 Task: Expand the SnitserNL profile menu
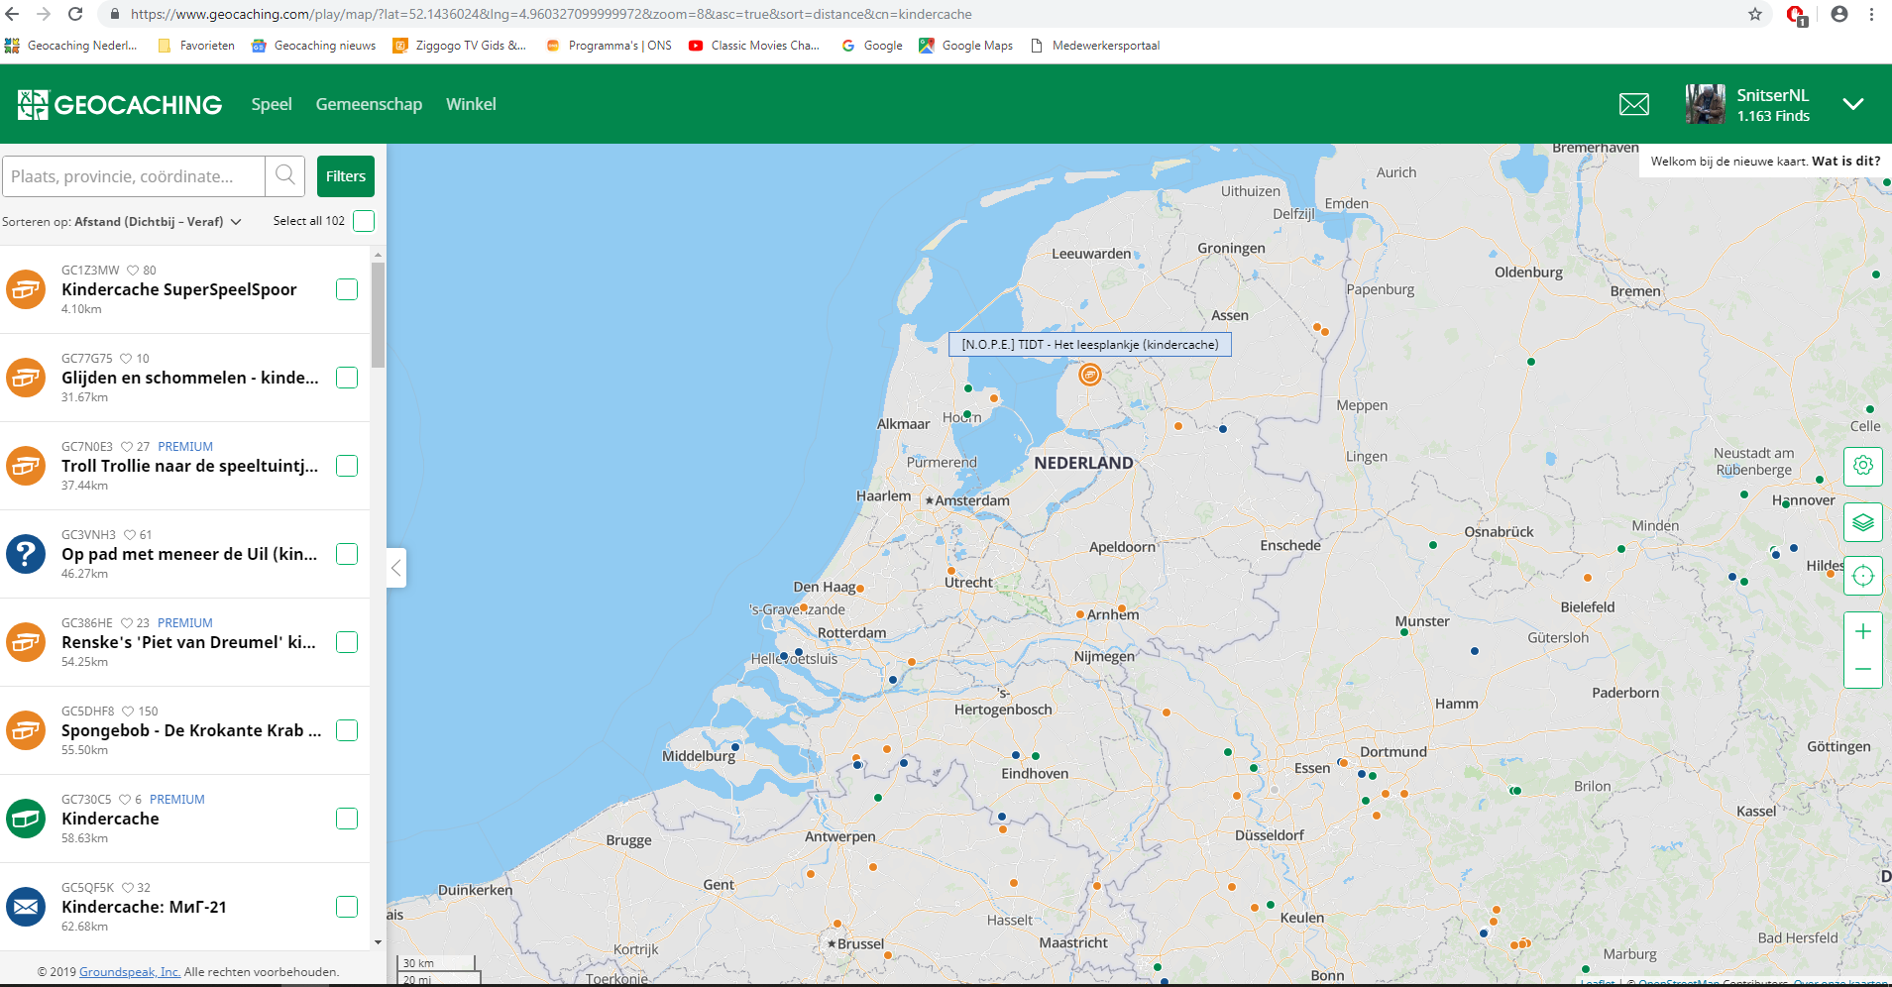[x=1852, y=104]
